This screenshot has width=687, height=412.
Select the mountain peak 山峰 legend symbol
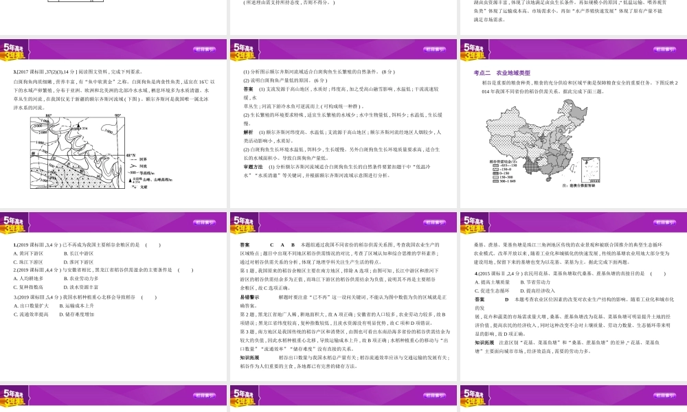(131, 180)
